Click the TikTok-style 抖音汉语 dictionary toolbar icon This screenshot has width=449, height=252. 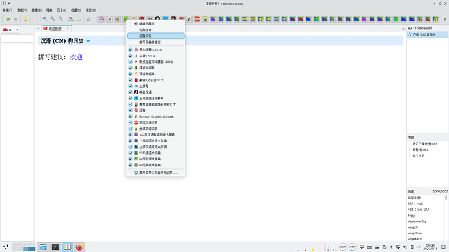click(157, 19)
